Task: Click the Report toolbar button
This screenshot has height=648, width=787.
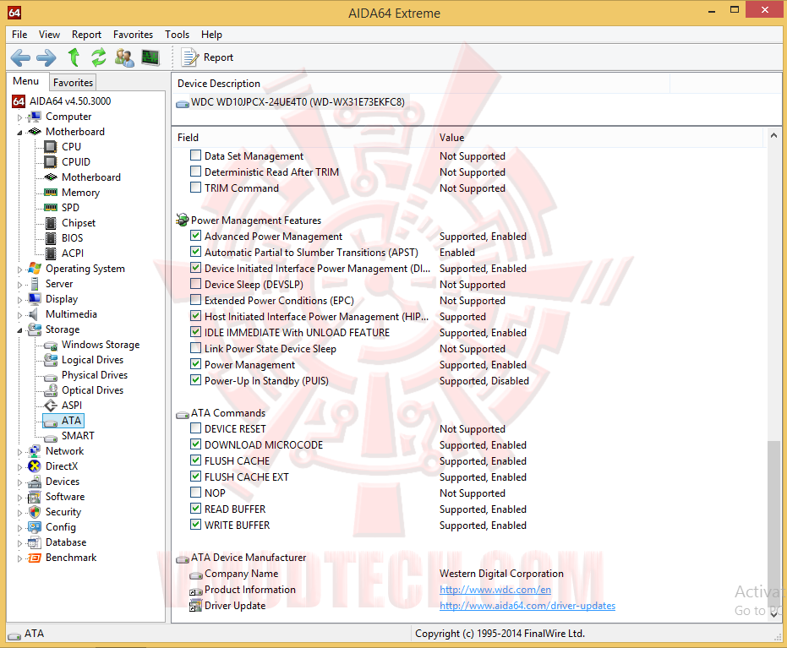Action: coord(207,57)
